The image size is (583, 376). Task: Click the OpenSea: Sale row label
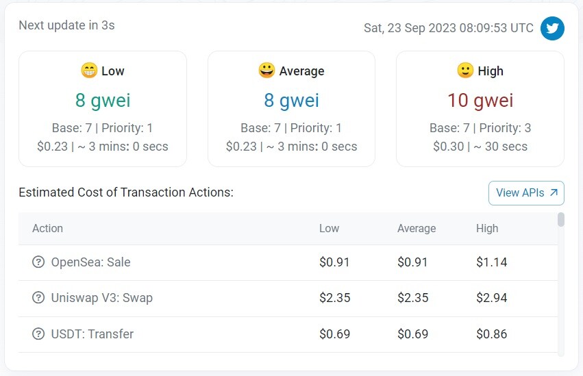pos(90,262)
